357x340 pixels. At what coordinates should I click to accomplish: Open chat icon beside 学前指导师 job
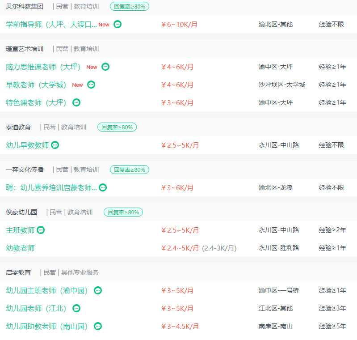[x=118, y=24]
